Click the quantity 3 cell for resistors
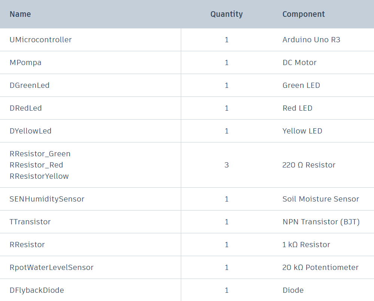 [x=226, y=165]
